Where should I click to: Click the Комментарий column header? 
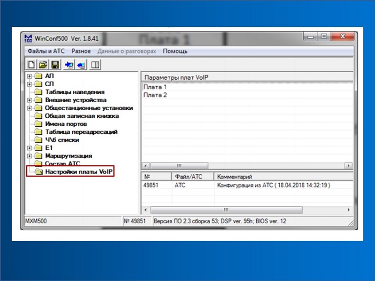283,177
